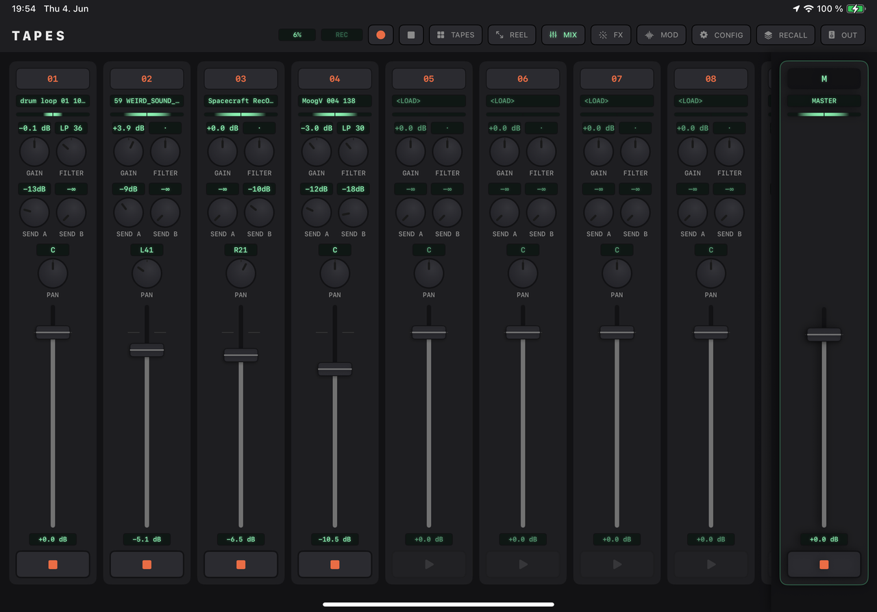This screenshot has width=877, height=612.
Task: Click the 'R21' pan value
Action: pyautogui.click(x=240, y=250)
